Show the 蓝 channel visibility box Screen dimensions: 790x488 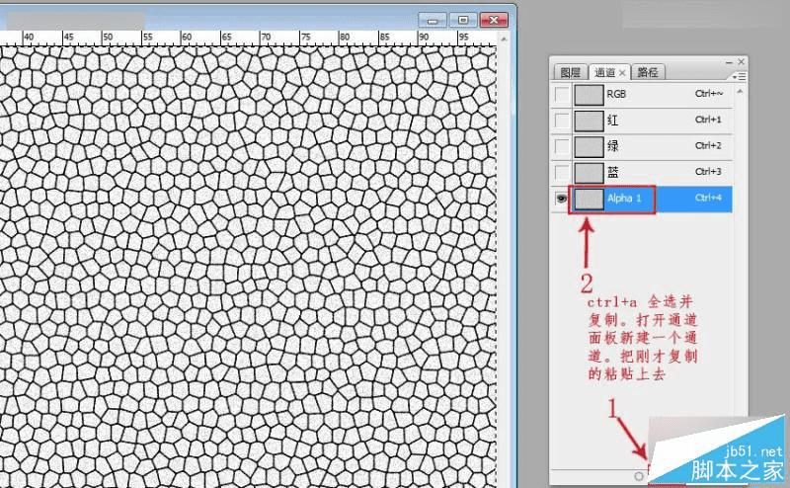click(561, 173)
